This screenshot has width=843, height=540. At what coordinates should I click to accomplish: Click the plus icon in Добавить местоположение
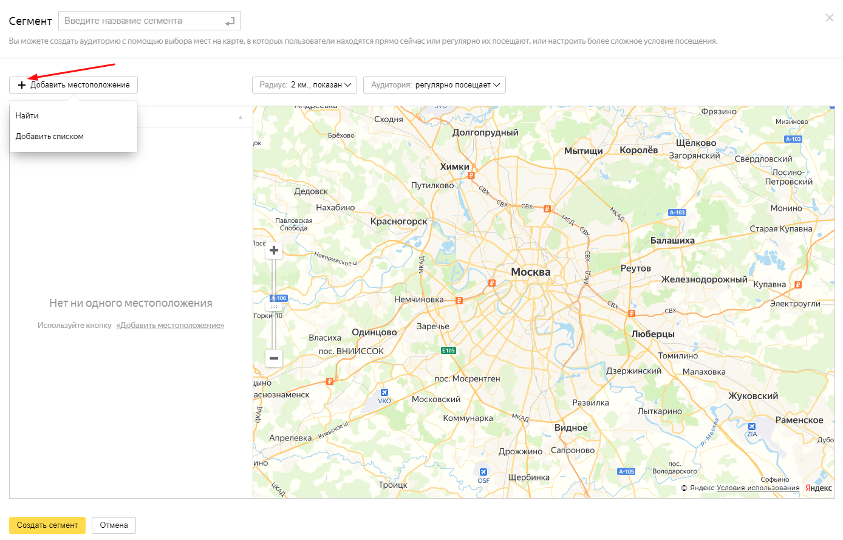coord(22,85)
